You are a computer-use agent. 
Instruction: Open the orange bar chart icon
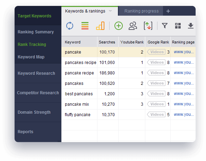(100, 26)
